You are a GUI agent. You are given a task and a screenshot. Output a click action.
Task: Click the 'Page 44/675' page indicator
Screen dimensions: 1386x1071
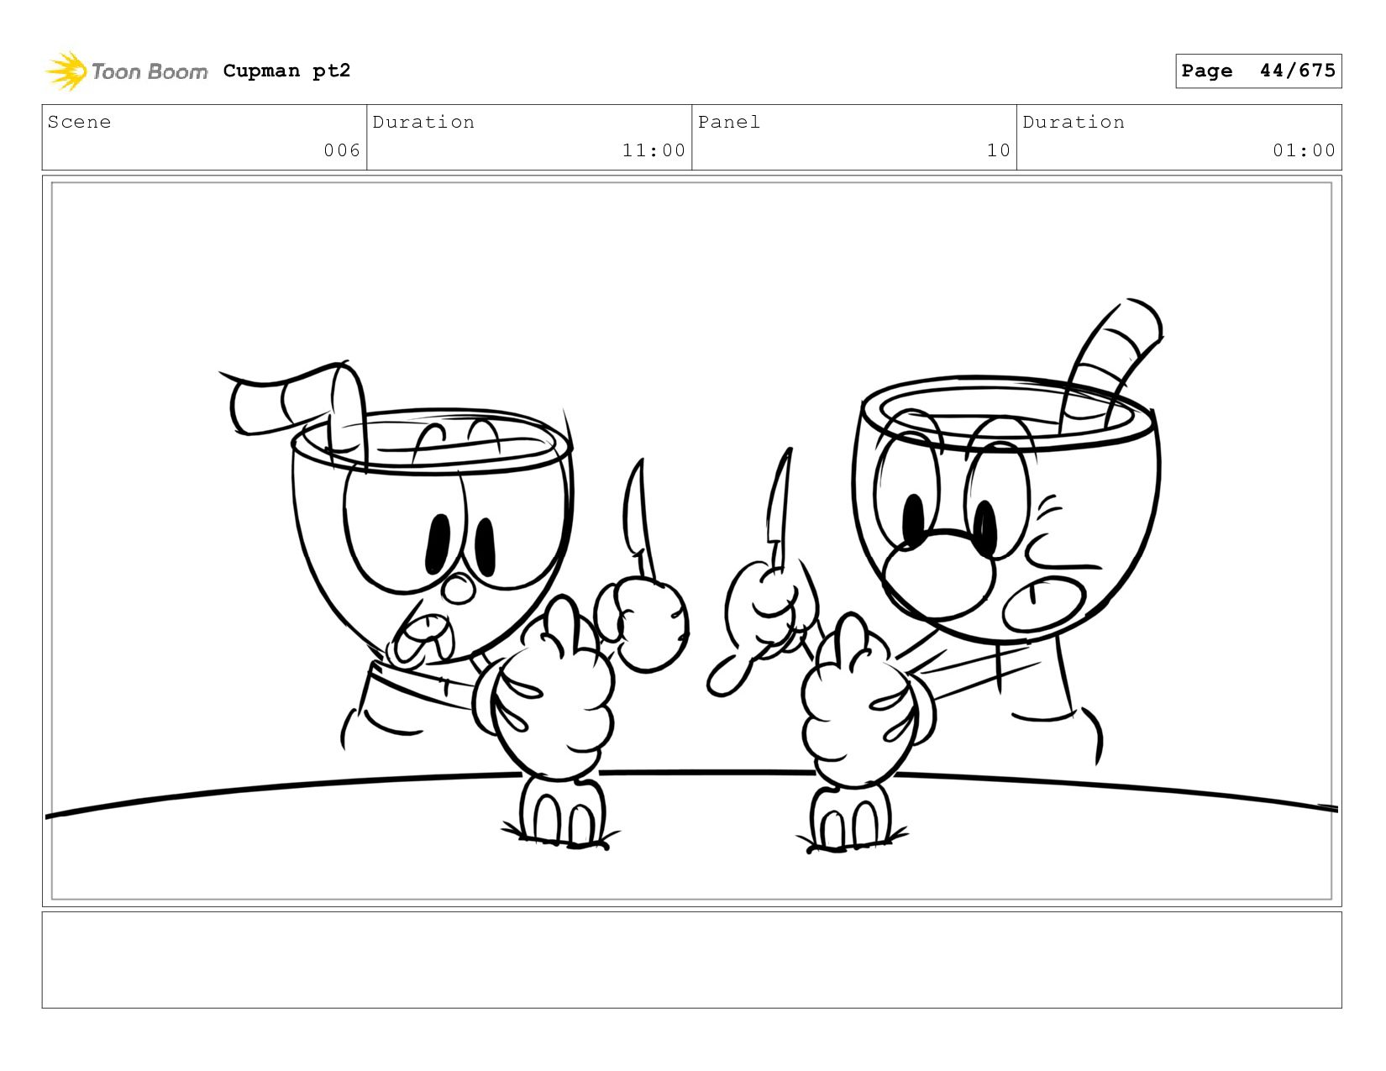(x=1258, y=71)
